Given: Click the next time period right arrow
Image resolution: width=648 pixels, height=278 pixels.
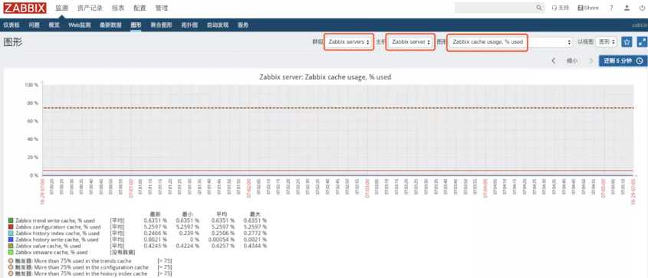Looking at the screenshot, I should pyautogui.click(x=591, y=61).
